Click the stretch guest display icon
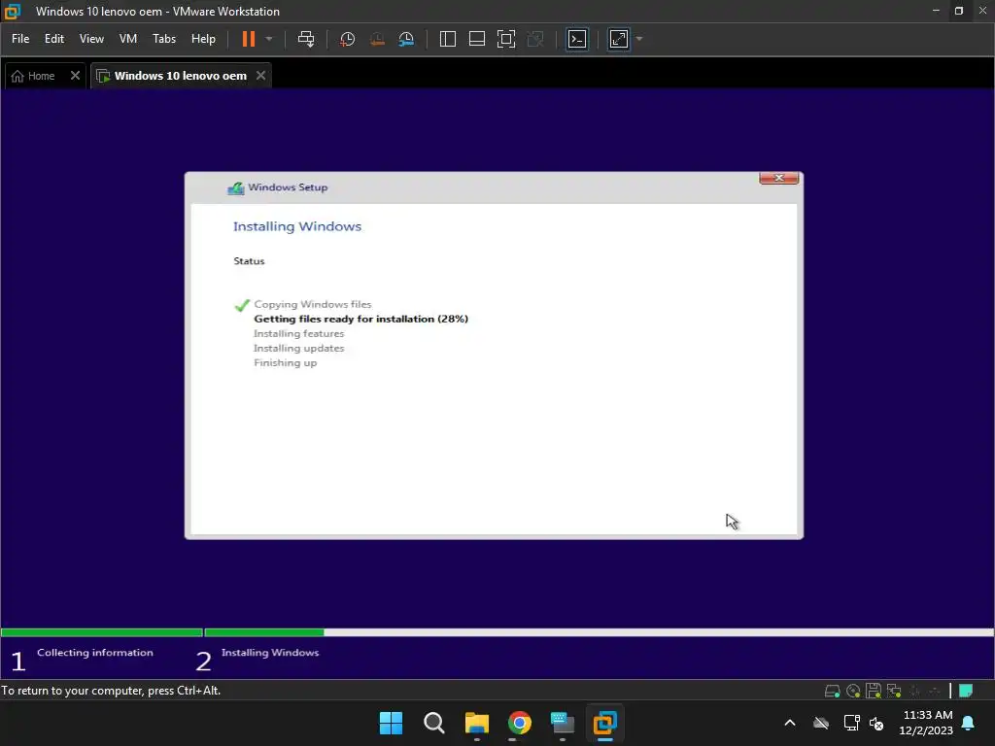This screenshot has height=746, width=995. (619, 39)
